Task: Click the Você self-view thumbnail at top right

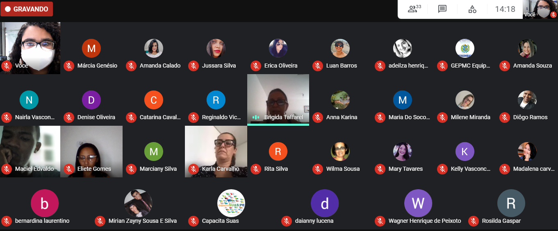Action: 540,9
